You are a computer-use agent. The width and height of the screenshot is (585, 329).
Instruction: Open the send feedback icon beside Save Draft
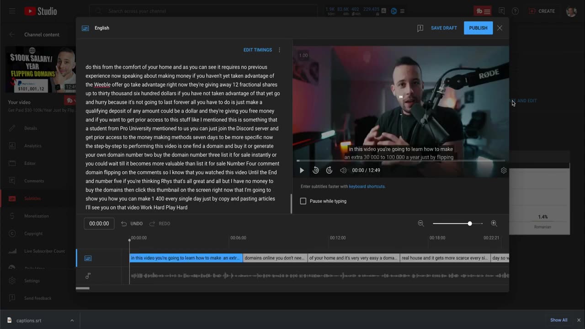pyautogui.click(x=420, y=28)
